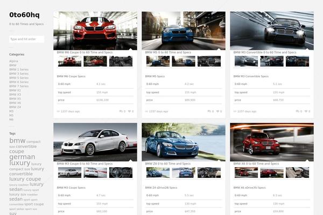Like the BMW M3 Convertible post via heart icon

click(306, 111)
